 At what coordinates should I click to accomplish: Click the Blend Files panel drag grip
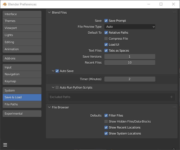174,12
